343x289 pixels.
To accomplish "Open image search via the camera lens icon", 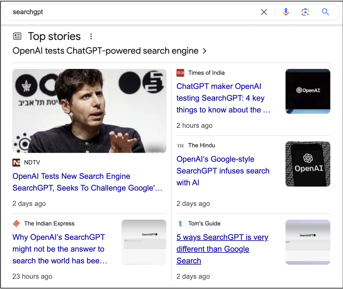I will 305,12.
